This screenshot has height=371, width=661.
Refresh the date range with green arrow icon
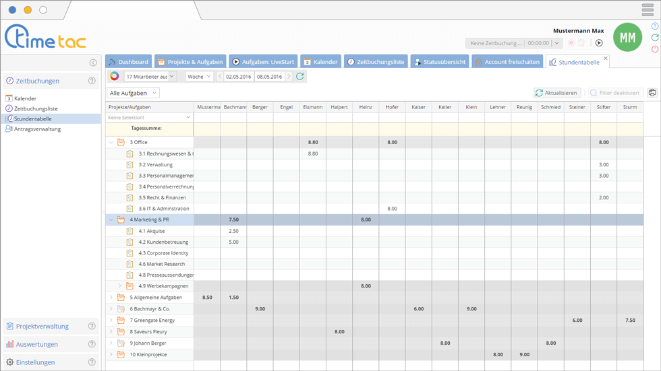click(x=300, y=77)
